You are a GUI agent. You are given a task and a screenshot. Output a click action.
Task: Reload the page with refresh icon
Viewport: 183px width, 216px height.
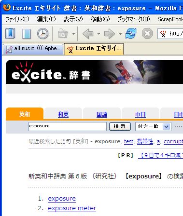pyautogui.click(x=131, y=33)
